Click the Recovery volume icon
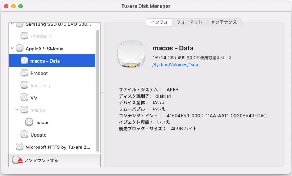The width and height of the screenshot is (292, 176). [x=24, y=85]
